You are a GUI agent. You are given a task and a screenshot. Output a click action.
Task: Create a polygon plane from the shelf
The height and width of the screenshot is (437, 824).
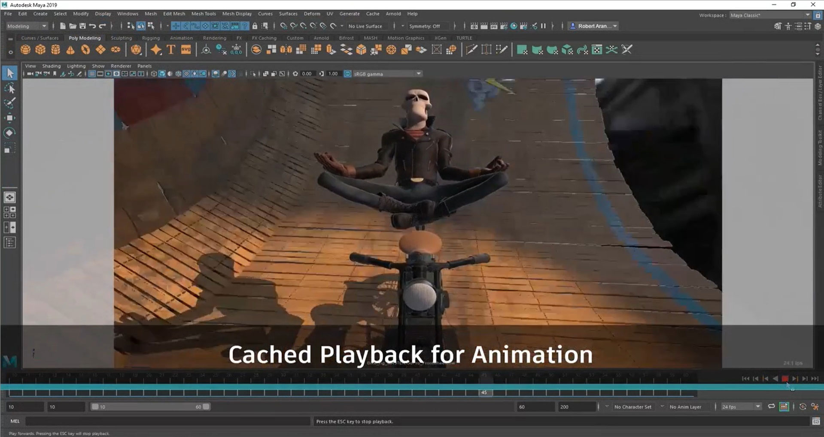[x=100, y=50]
